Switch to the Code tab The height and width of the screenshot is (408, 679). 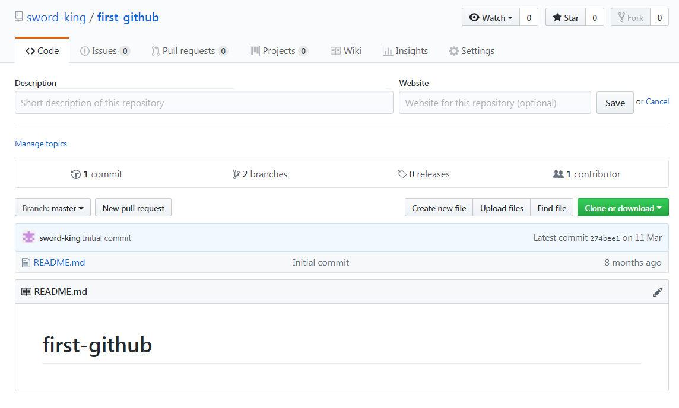pyautogui.click(x=42, y=50)
